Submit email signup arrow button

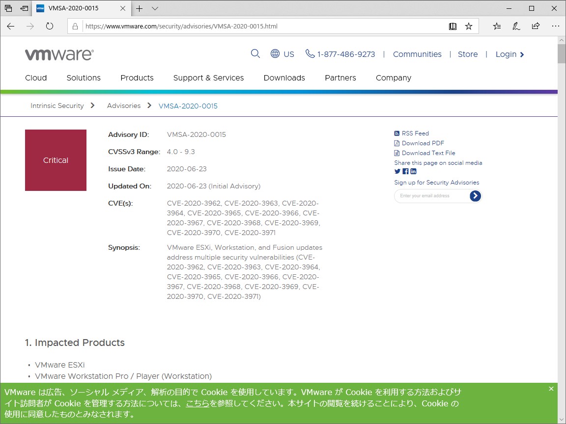point(475,196)
